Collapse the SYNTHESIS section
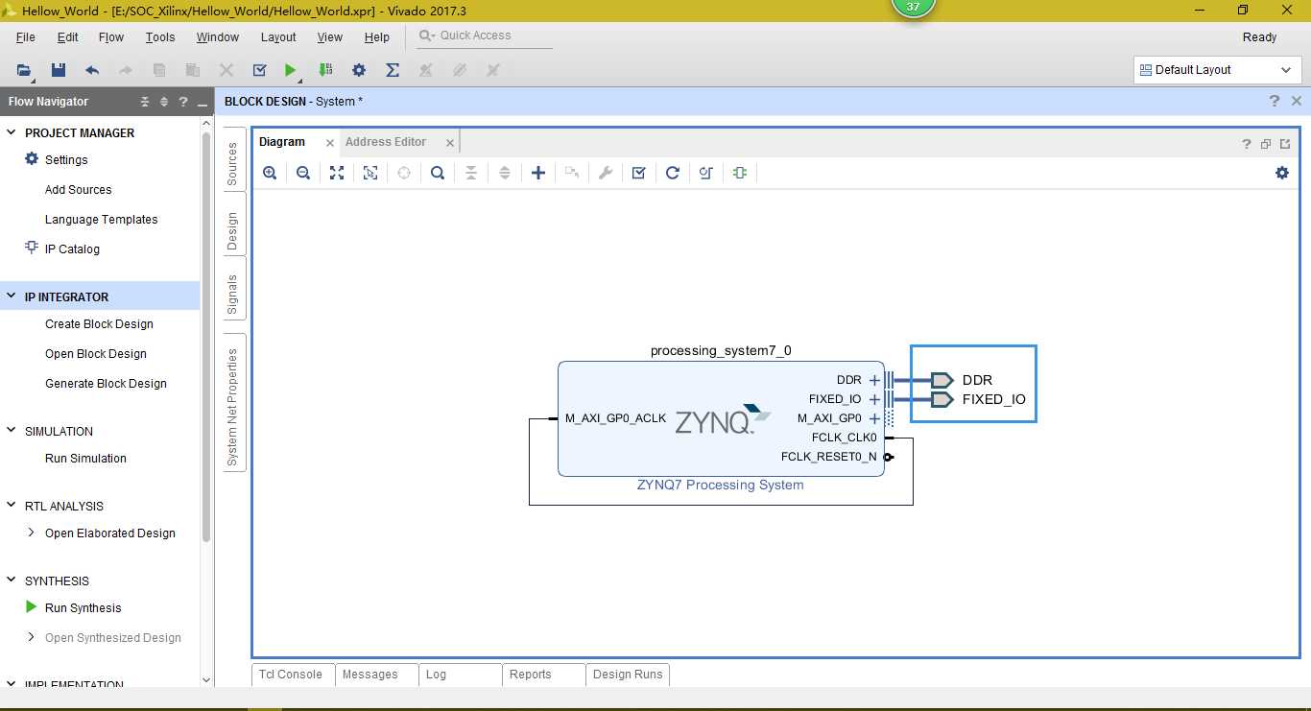 [x=12, y=581]
